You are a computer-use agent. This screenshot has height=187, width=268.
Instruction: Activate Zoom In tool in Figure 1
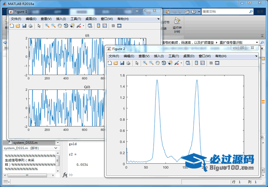47,26
